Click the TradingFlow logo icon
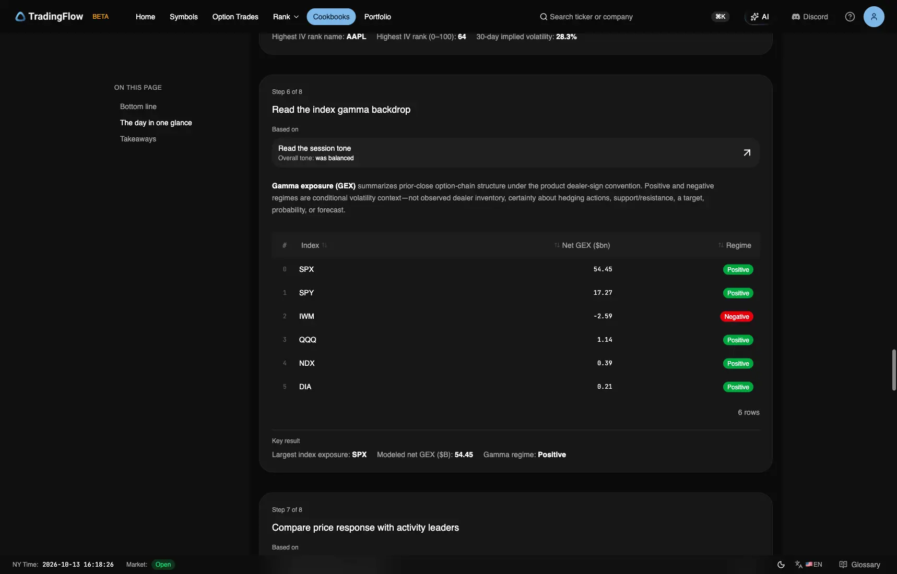This screenshot has width=897, height=574. [20, 17]
